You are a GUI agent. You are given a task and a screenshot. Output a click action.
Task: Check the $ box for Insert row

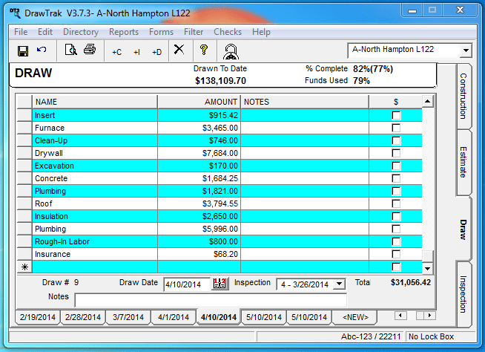click(x=396, y=115)
